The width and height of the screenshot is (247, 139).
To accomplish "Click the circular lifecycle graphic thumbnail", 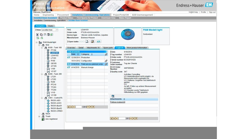I will tap(128, 34).
